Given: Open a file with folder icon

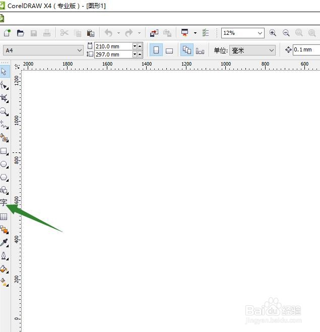Looking at the screenshot, I should (20, 33).
